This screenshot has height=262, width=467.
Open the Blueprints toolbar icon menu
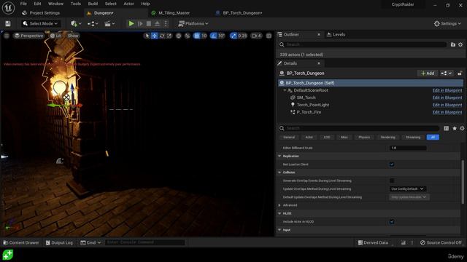pyautogui.click(x=93, y=23)
